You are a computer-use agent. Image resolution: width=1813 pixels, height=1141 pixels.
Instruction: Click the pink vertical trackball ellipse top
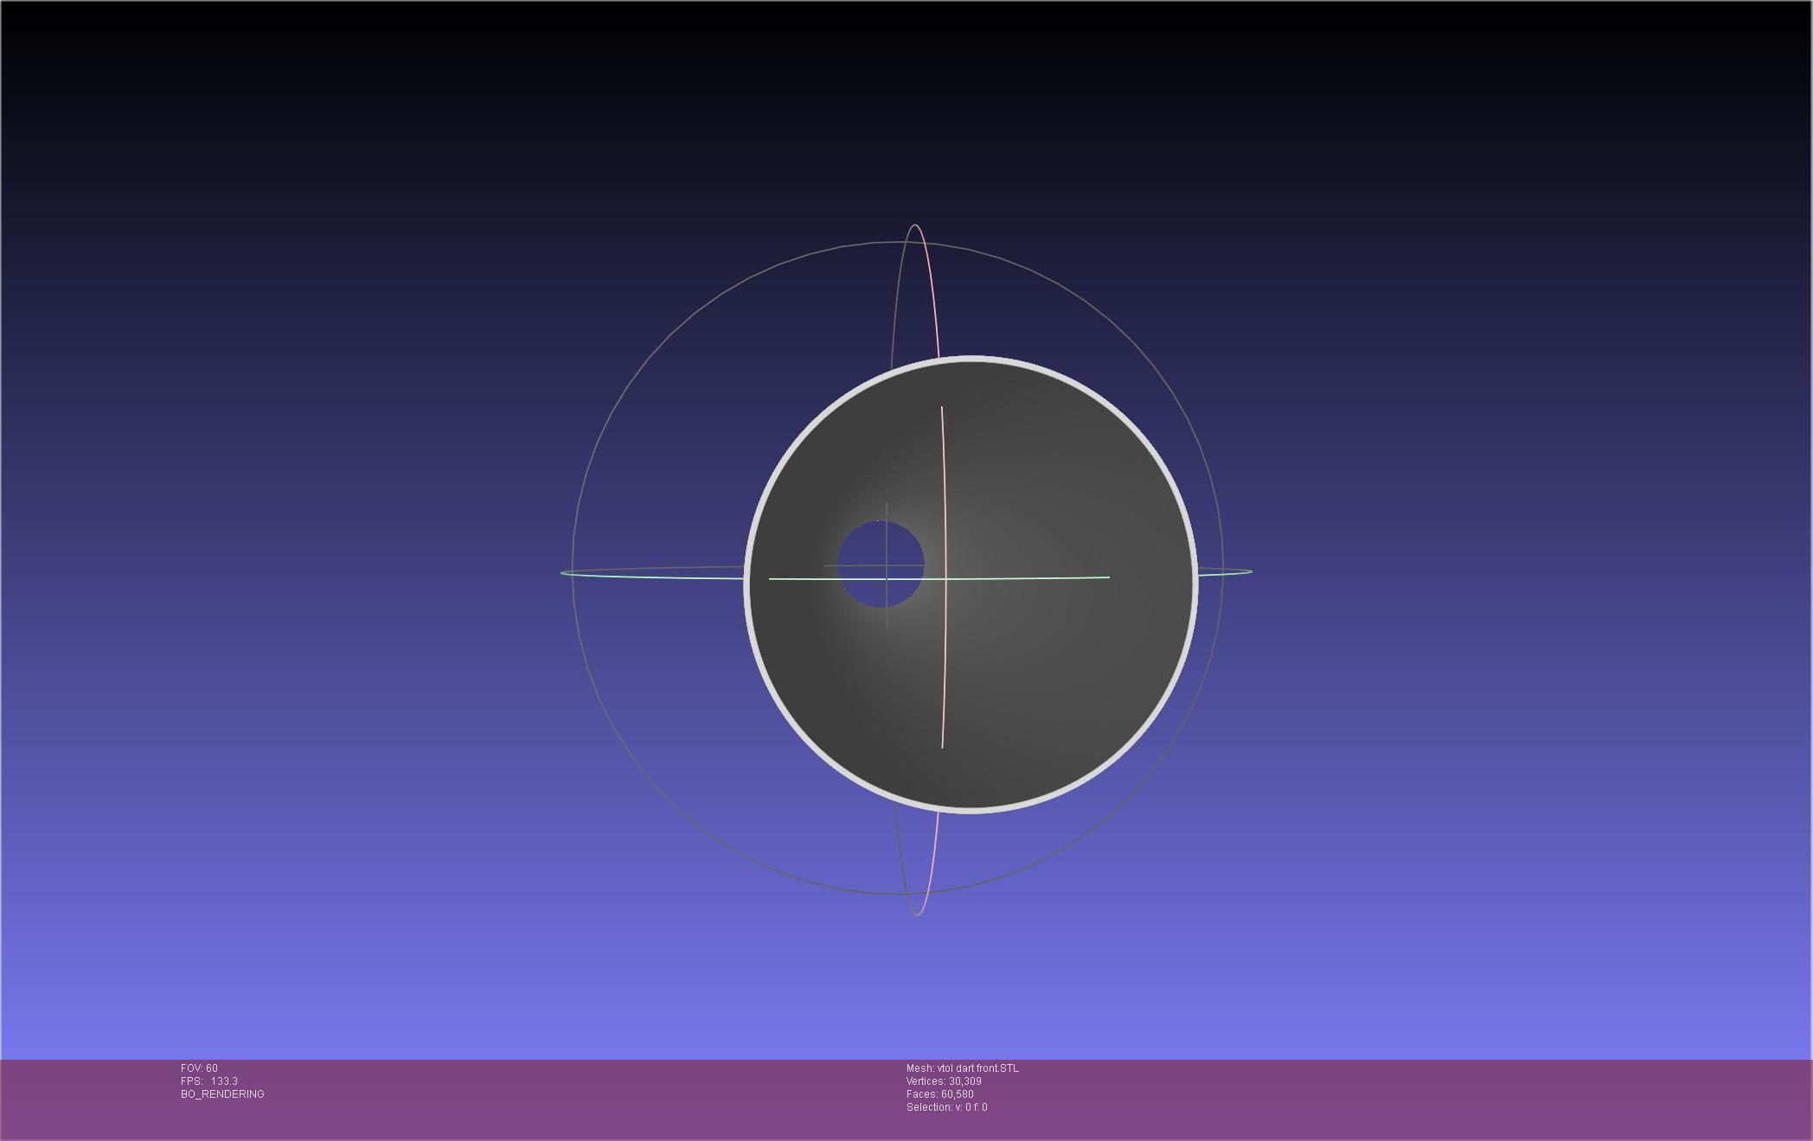[x=915, y=226]
